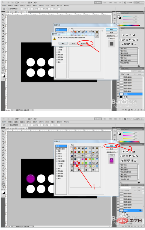Click the 追加(A) append button

[83, 44]
